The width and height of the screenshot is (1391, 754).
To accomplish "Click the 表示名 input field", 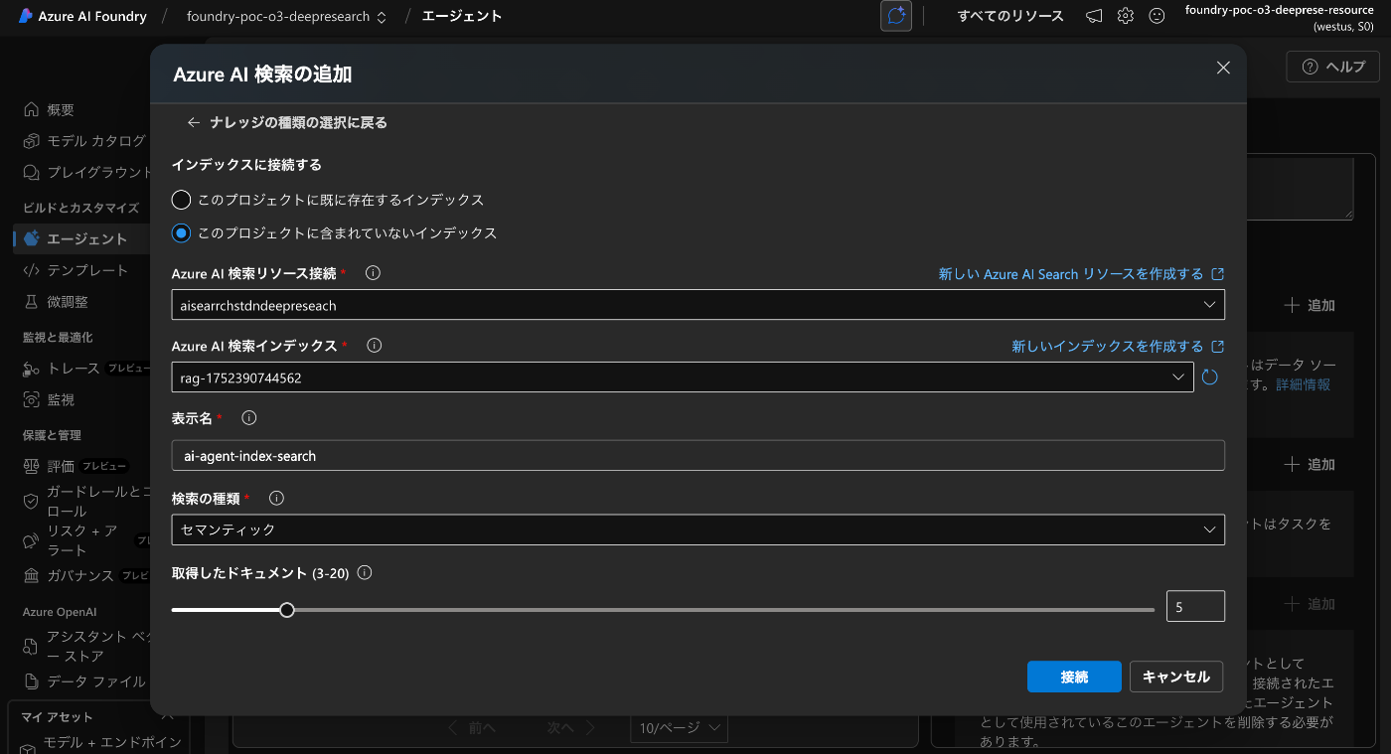I will tap(697, 456).
